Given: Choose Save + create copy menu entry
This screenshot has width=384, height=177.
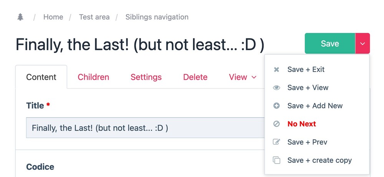Looking at the screenshot, I should tap(319, 160).
